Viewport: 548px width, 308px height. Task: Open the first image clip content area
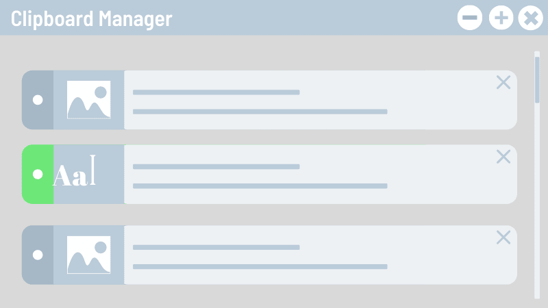(x=321, y=100)
